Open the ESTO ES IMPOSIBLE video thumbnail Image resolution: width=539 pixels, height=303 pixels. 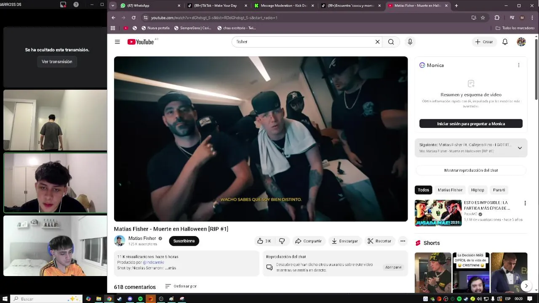pos(438,213)
